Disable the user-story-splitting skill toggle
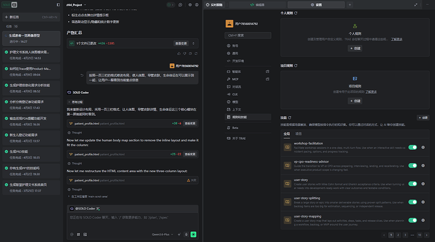The width and height of the screenshot is (435, 242). (x=412, y=202)
